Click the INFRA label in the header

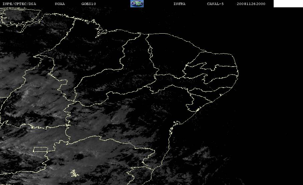(x=179, y=4)
